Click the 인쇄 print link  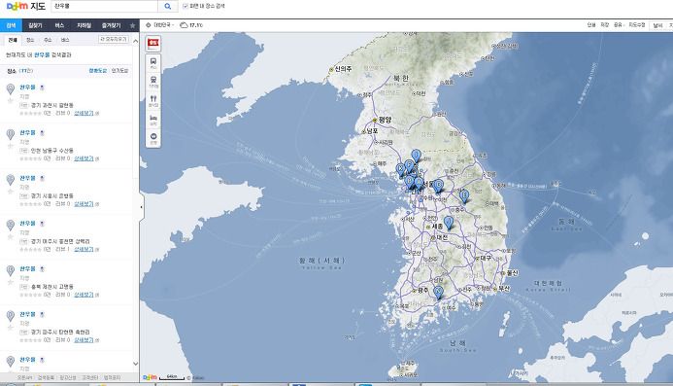click(591, 25)
